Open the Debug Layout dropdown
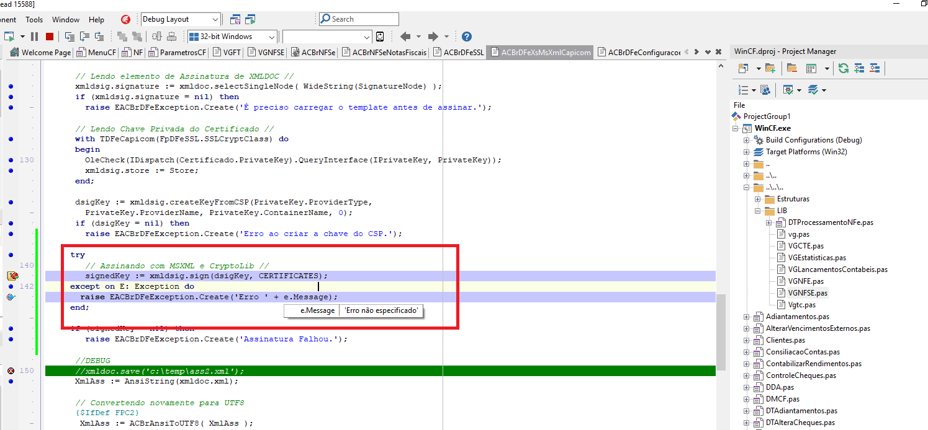This screenshot has width=928, height=430. coord(215,19)
